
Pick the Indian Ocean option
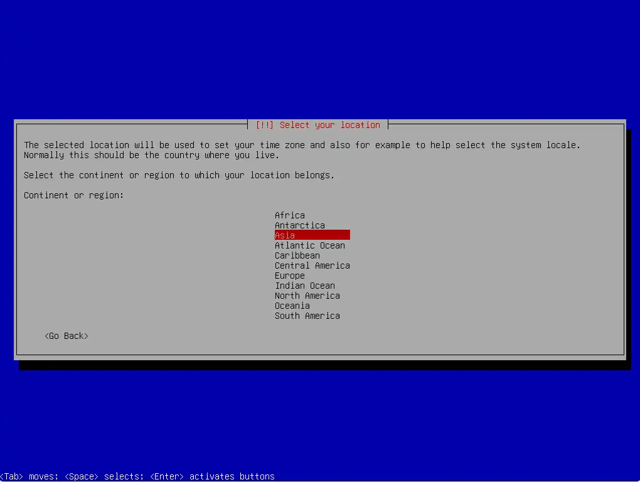coord(304,286)
